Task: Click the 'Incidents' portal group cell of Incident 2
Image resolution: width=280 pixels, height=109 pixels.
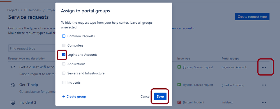Action: [x=227, y=102]
